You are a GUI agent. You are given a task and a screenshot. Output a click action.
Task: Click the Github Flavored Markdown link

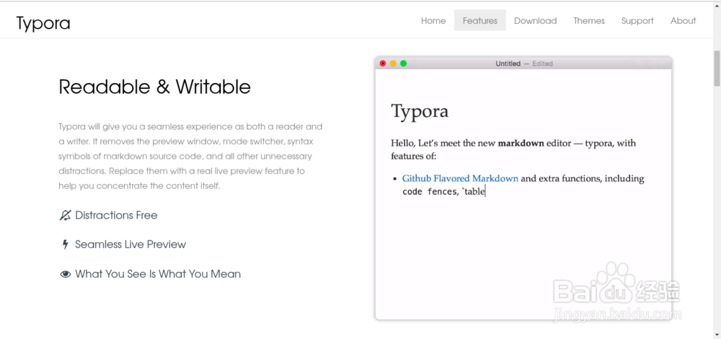pos(460,178)
